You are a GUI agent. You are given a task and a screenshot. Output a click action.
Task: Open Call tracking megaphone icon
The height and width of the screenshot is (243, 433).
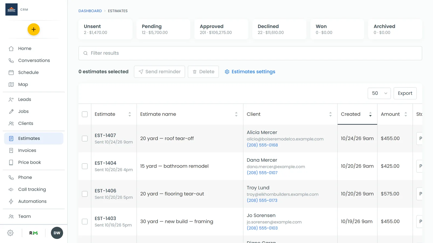11,190
